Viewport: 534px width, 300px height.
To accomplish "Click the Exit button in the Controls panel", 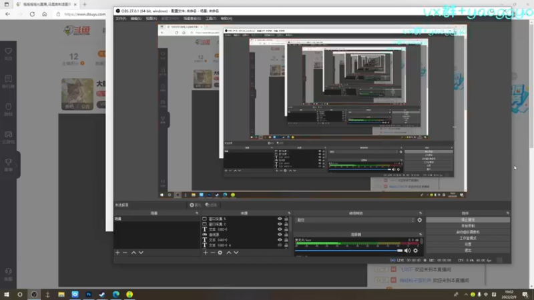I will point(468,251).
